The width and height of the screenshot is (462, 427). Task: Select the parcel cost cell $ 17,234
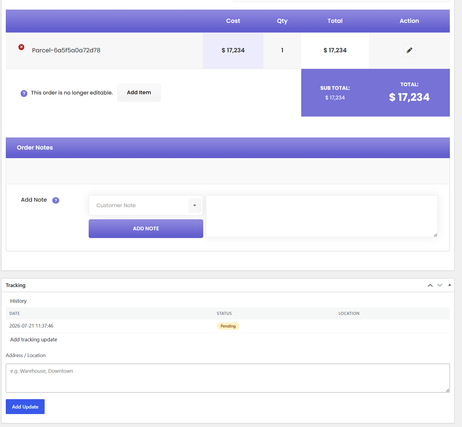(x=233, y=50)
